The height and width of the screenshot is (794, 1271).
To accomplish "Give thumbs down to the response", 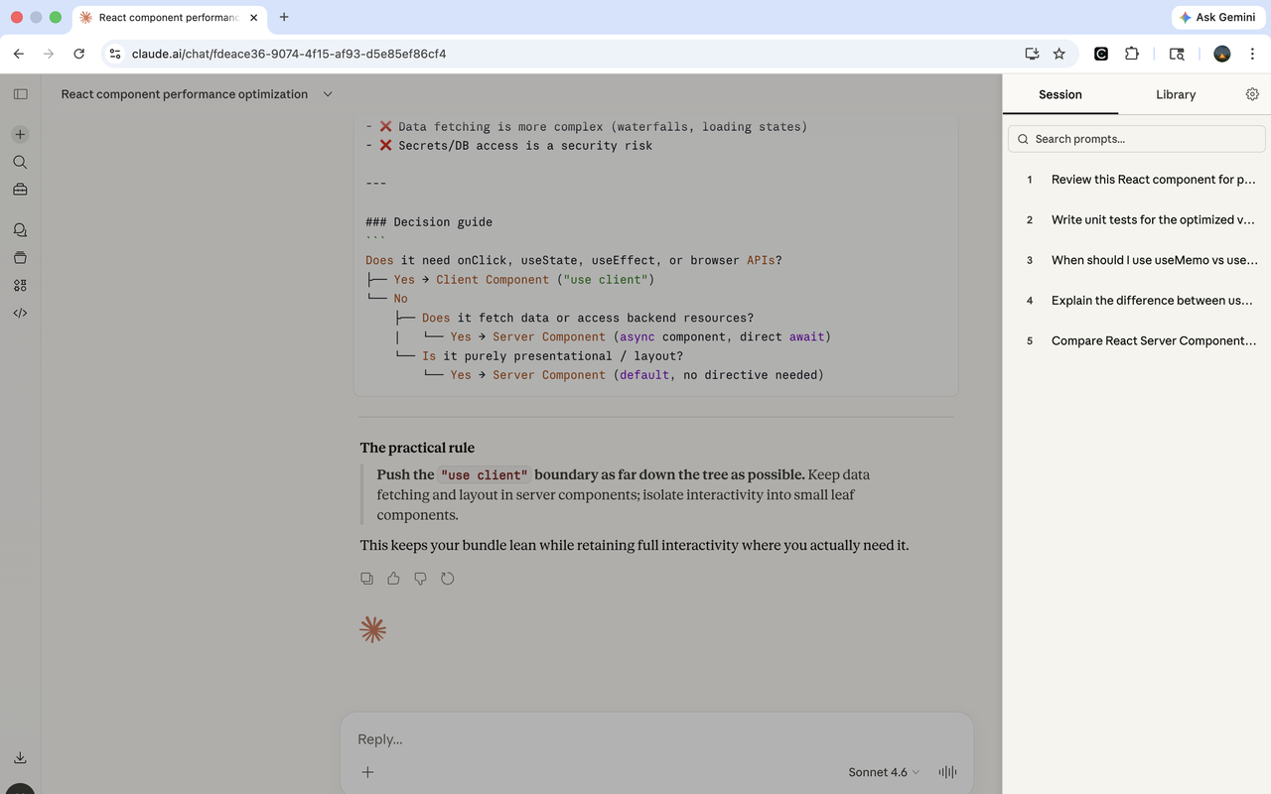I will click(x=421, y=578).
